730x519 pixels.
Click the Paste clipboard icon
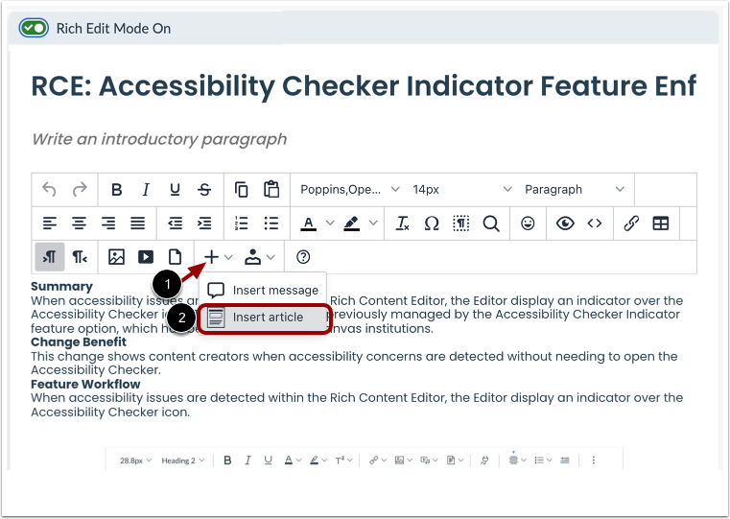pos(271,189)
